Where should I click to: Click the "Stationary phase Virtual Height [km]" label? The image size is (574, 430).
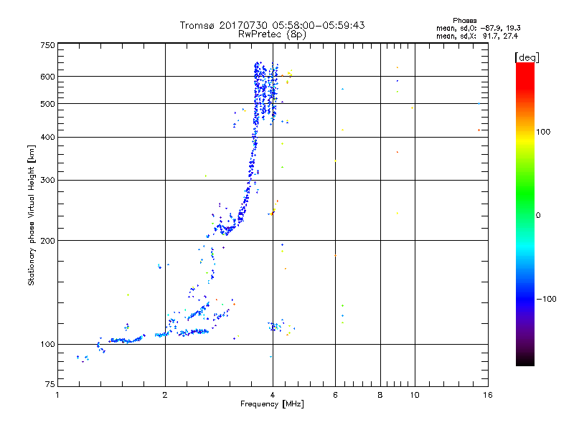coord(32,216)
